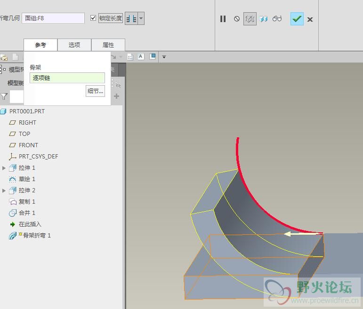The height and width of the screenshot is (309, 363).
Task: Select the bend region depth icon
Action: click(x=131, y=18)
